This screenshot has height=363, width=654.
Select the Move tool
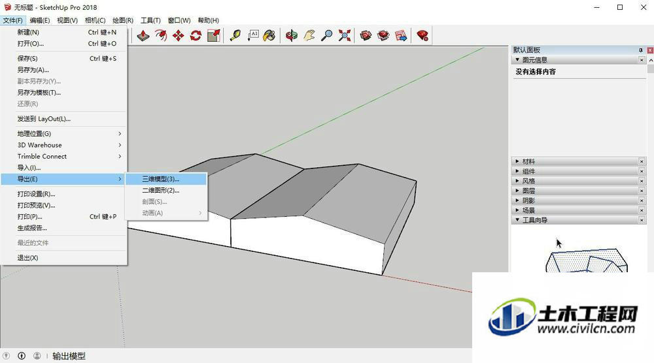pyautogui.click(x=178, y=35)
